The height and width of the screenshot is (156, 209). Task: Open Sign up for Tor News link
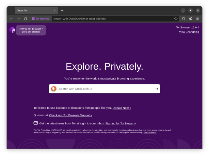point(121,123)
